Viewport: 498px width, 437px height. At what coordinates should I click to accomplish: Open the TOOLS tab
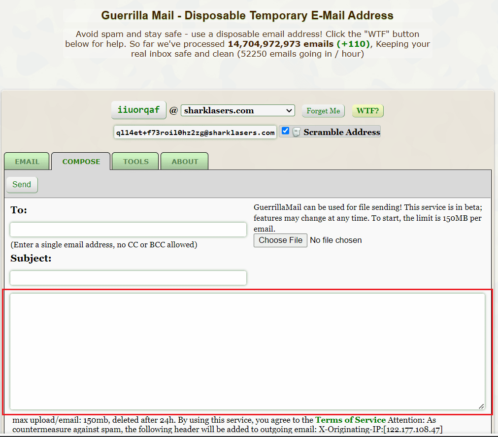135,161
